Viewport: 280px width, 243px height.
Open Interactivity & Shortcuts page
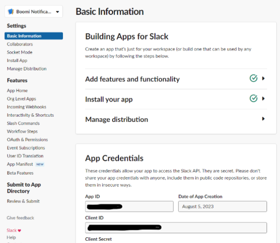[30, 115]
